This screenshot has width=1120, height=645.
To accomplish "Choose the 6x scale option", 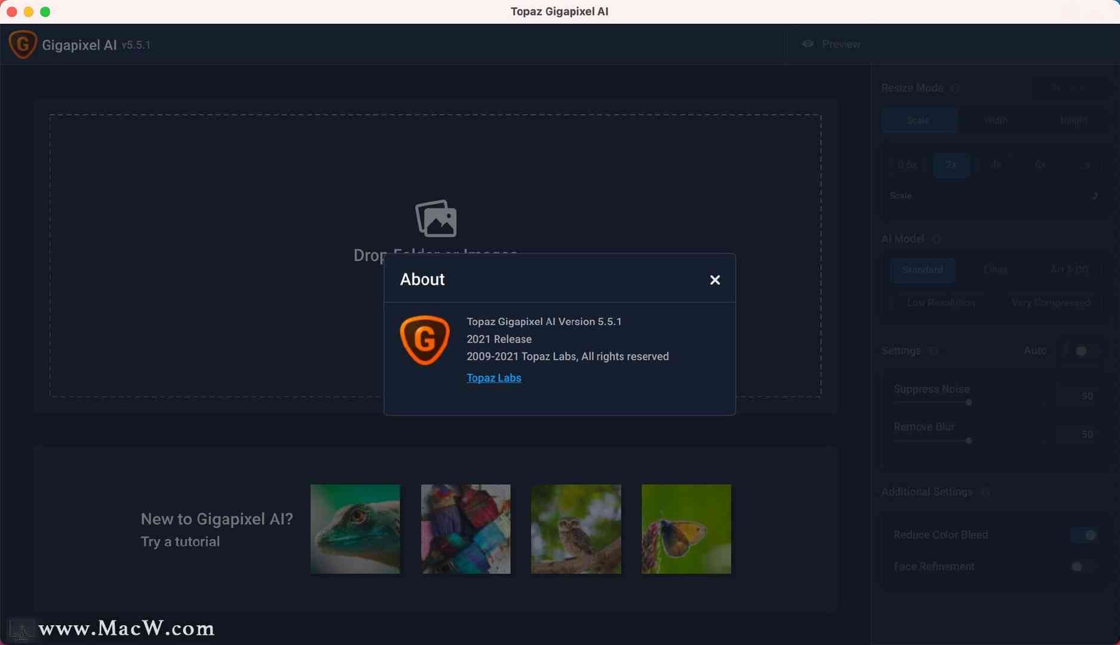I will point(1040,165).
